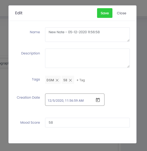This screenshot has height=151, width=147.
Task: Add a new tag with + Tag
Action: point(81,80)
